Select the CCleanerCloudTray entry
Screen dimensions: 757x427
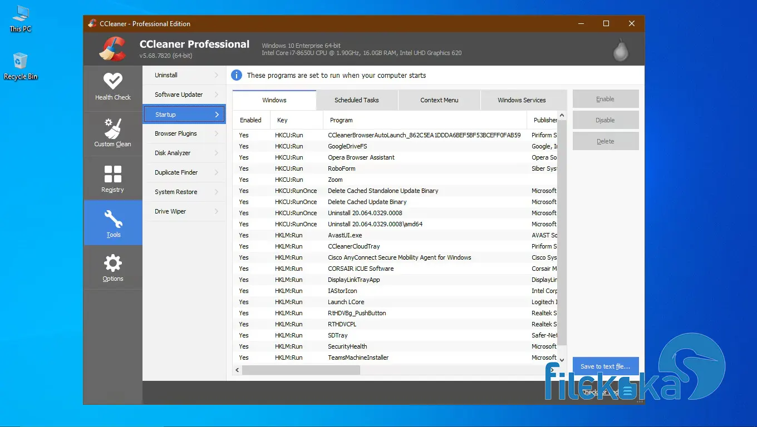click(x=395, y=246)
